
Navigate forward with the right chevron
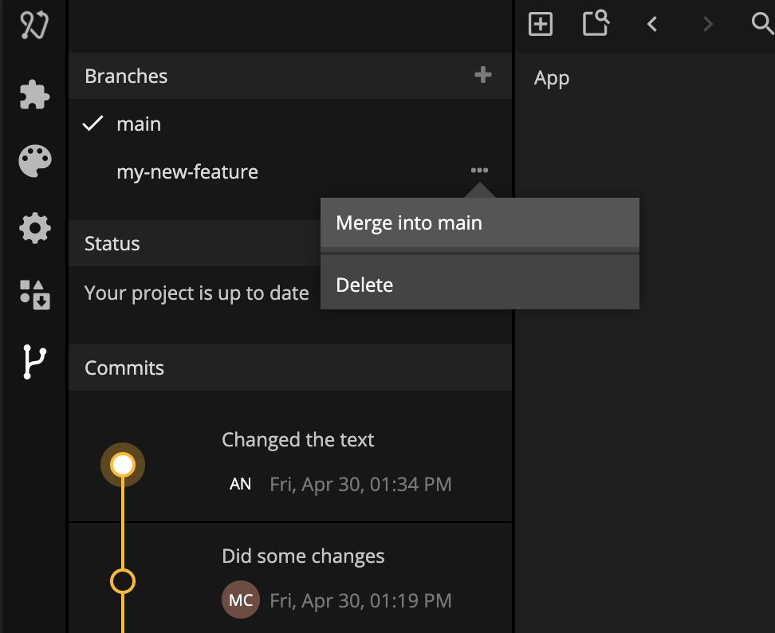pos(708,24)
